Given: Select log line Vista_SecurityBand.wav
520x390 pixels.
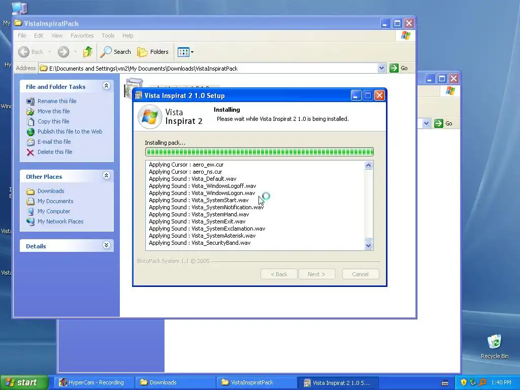Looking at the screenshot, I should (200, 243).
